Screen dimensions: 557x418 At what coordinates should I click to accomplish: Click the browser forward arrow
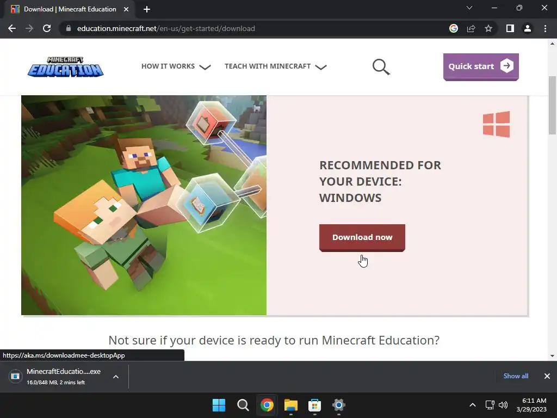(29, 28)
